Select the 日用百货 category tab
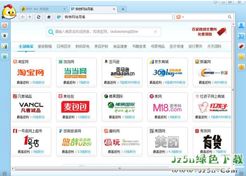The height and width of the screenshot is (176, 246). click(x=64, y=47)
